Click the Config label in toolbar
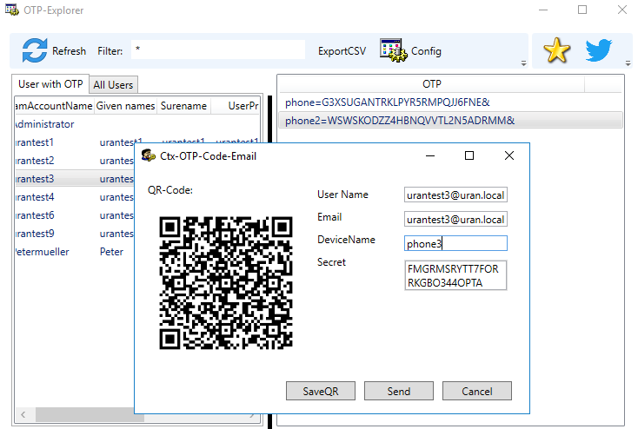Viewport: 638px width, 429px height. tap(426, 51)
